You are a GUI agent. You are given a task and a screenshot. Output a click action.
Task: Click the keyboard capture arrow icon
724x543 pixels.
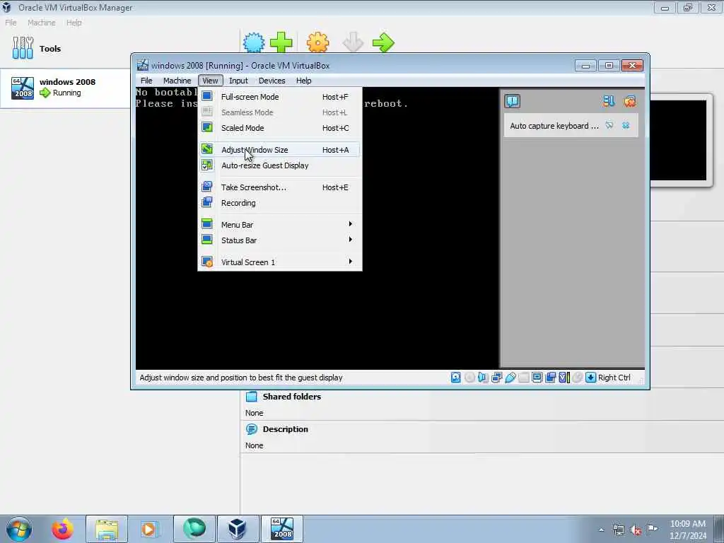coord(590,378)
